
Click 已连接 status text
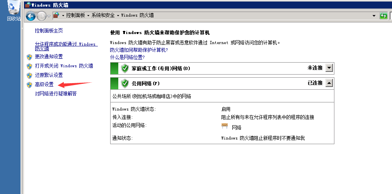[x=315, y=83]
